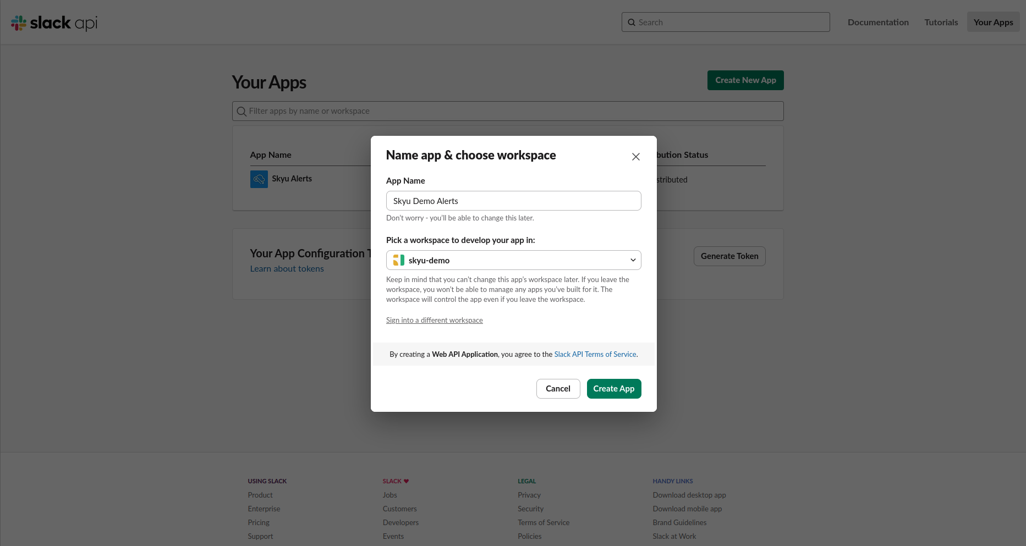Close the Name app dialog
This screenshot has width=1026, height=546.
[636, 157]
